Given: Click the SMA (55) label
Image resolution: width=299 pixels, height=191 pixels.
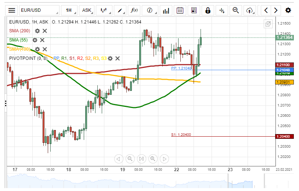Looking at the screenshot, I should coord(18,40).
